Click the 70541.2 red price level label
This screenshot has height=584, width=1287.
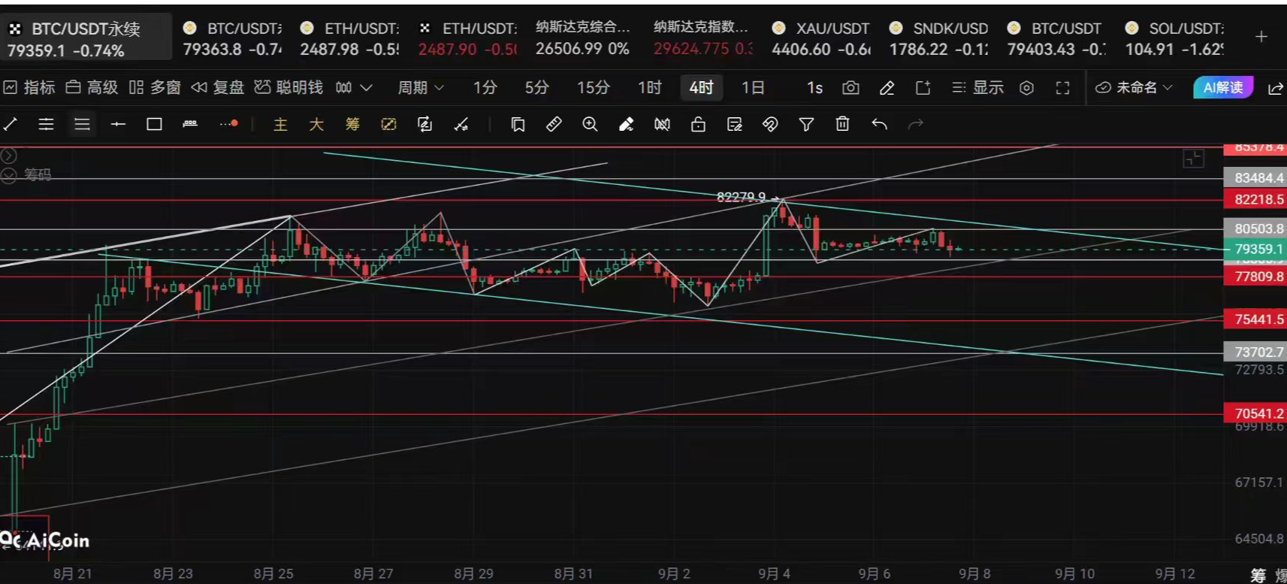(x=1255, y=413)
